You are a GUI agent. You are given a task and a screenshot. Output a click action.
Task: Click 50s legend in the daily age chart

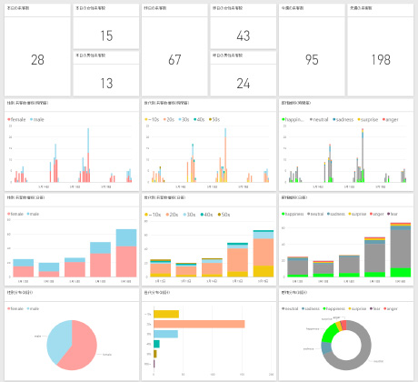coord(224,215)
